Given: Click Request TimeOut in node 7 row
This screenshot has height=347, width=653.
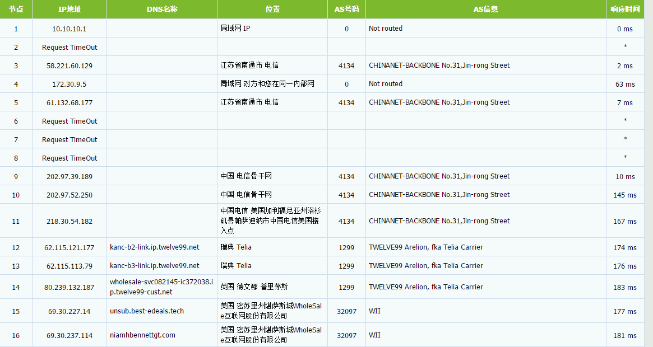Looking at the screenshot, I should (70, 140).
